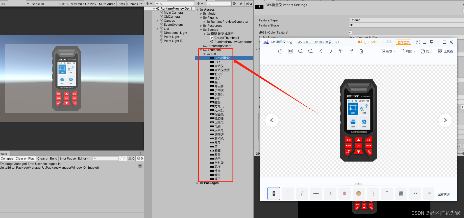Toggle hidden packages visibility in Project panel

[x=249, y=4]
